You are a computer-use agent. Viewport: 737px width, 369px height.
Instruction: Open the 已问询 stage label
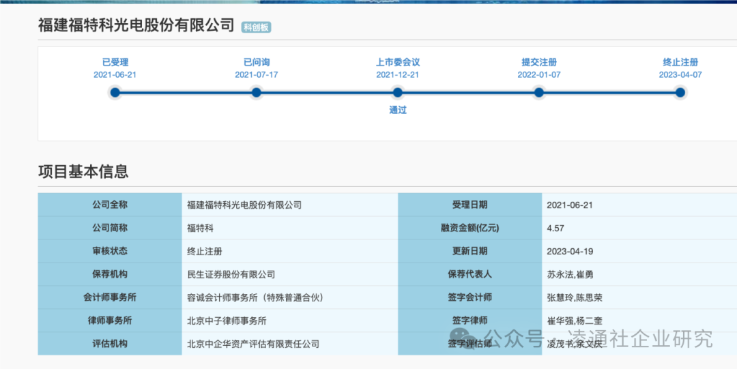(x=257, y=62)
